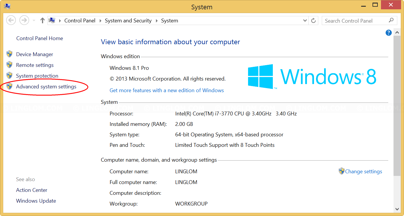Get more features with a new edition link
This screenshot has height=216, width=404.
[x=167, y=90]
